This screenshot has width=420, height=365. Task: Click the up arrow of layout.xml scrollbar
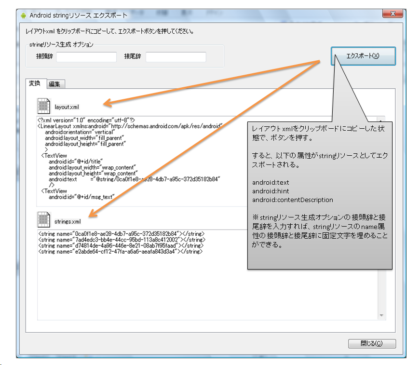tap(381, 121)
